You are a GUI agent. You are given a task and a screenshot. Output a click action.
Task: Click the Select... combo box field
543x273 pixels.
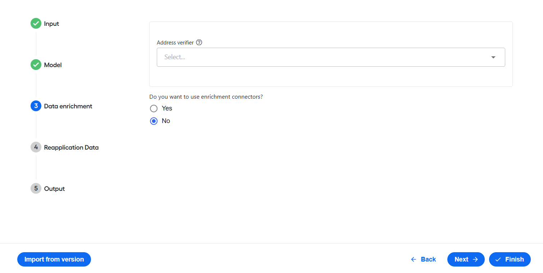click(331, 57)
